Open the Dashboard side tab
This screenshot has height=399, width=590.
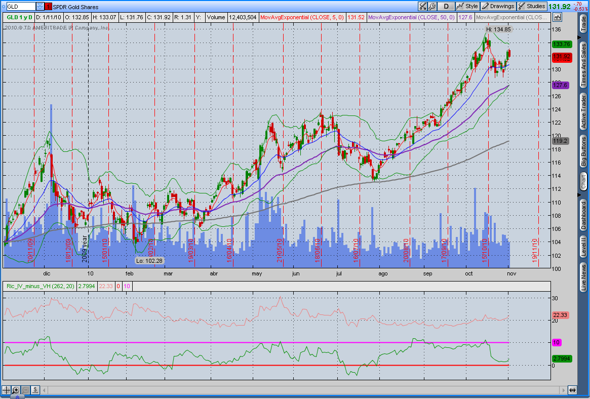pyautogui.click(x=583, y=215)
